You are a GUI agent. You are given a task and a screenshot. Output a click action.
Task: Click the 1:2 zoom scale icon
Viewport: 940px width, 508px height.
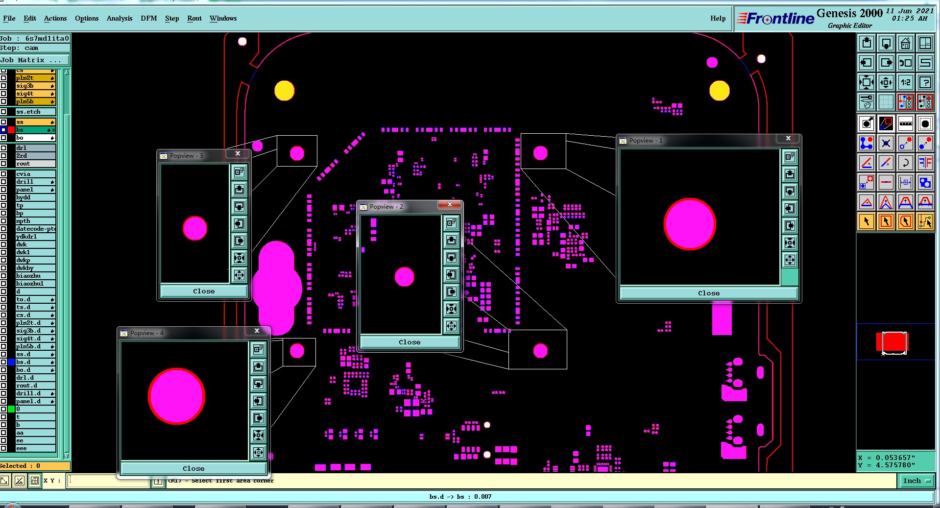[906, 82]
